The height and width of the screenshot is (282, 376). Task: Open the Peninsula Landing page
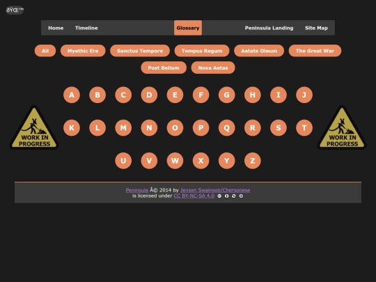coord(269,28)
